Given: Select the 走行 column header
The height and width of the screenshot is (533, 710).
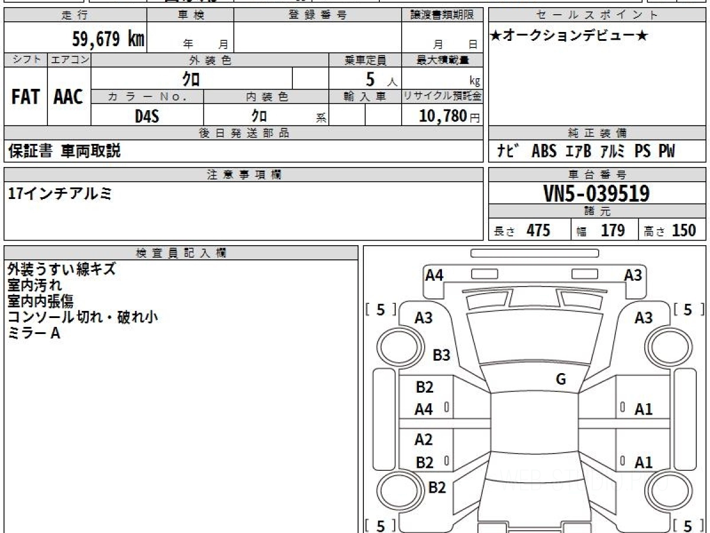Looking at the screenshot, I should tap(75, 15).
